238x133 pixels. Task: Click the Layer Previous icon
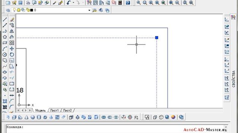(x=101, y=10)
